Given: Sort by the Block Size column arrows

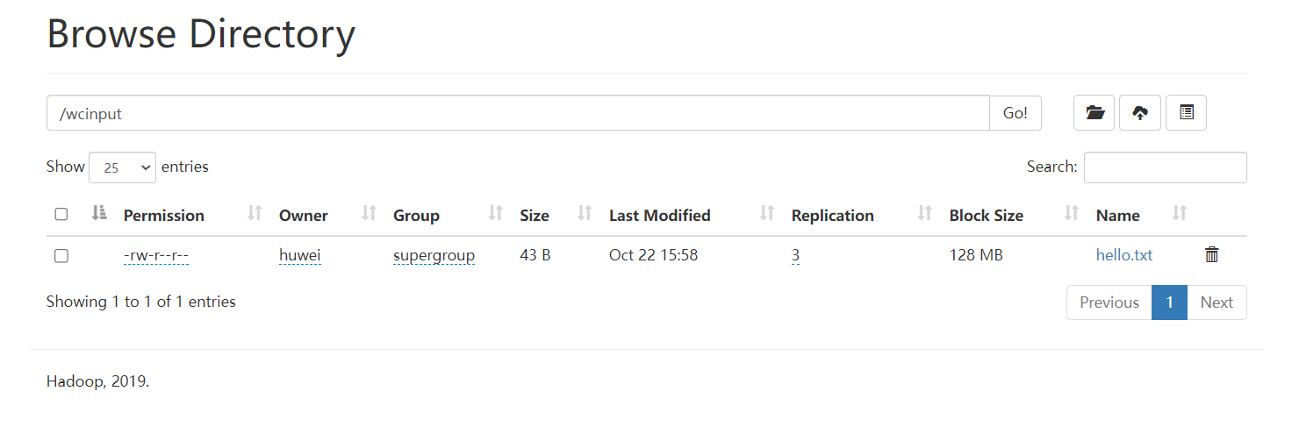Looking at the screenshot, I should point(1071,213).
